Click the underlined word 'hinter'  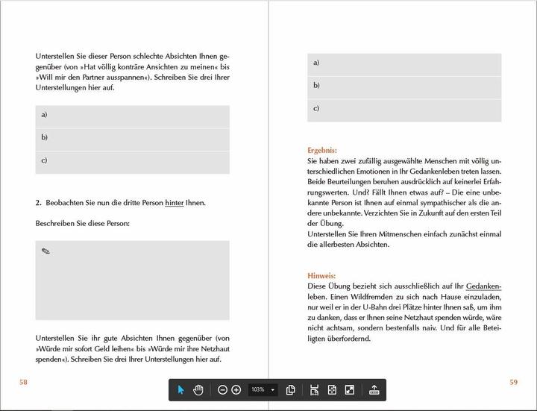click(x=174, y=203)
